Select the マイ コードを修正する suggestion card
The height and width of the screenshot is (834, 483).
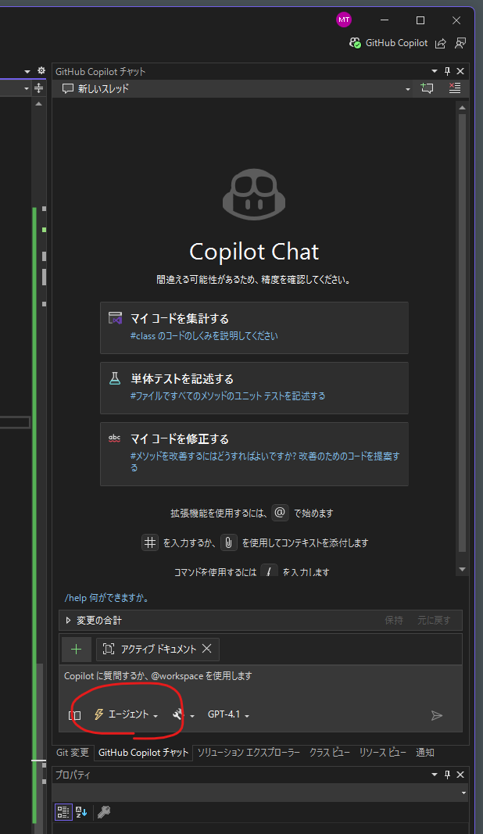pyautogui.click(x=254, y=453)
